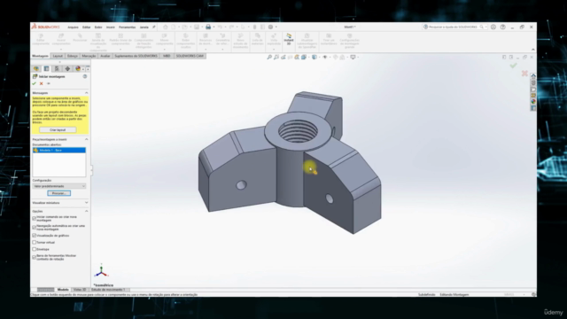Toggle Barra de ferramentas Mostrar contexto de rotação checkbox

(x=35, y=257)
